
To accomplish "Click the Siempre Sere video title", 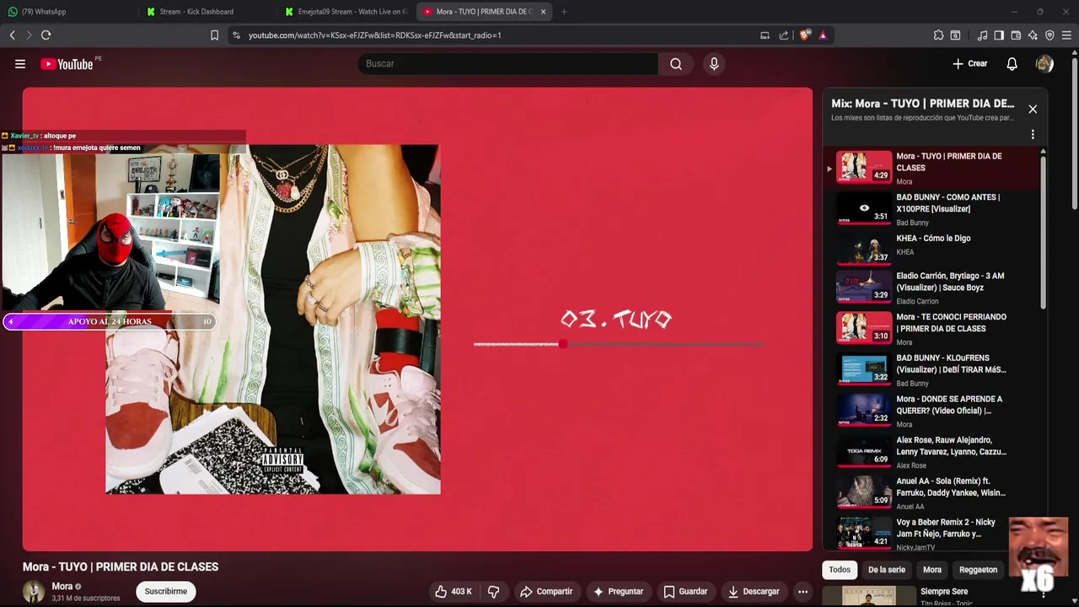I will pyautogui.click(x=944, y=592).
